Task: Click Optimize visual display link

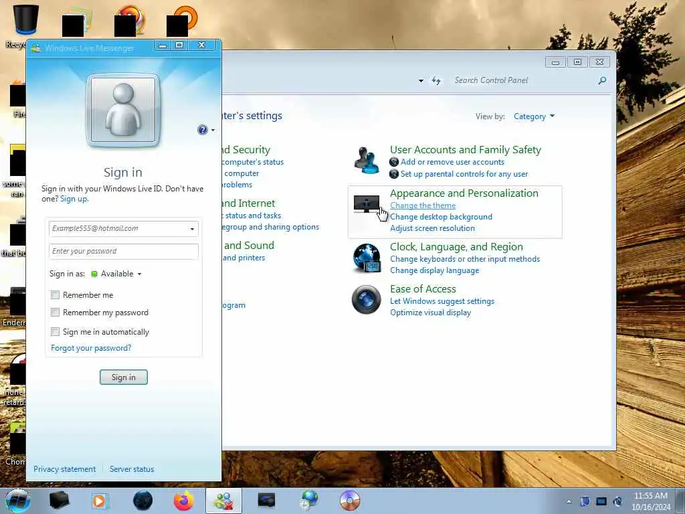Action: tap(430, 313)
